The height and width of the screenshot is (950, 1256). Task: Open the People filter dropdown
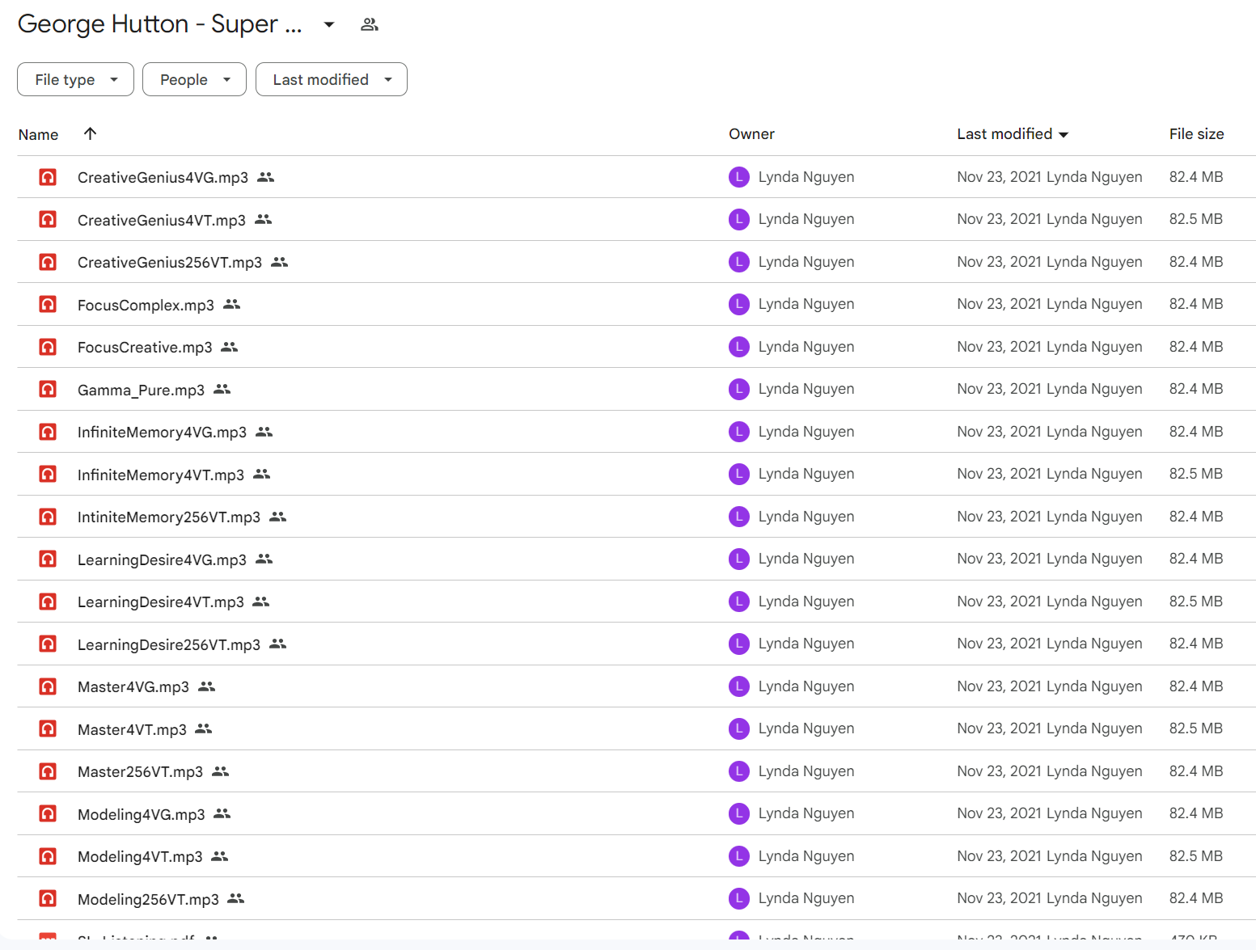pos(194,79)
